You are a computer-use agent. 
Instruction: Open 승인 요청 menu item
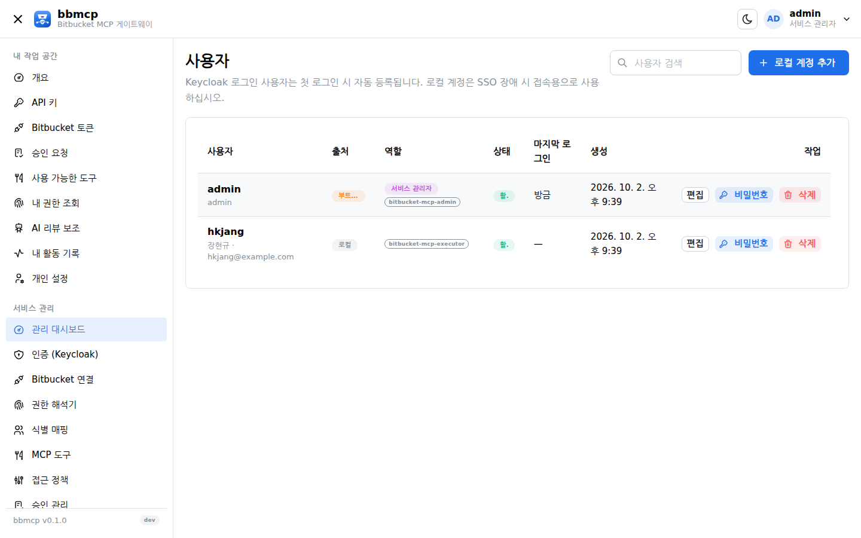(86, 153)
